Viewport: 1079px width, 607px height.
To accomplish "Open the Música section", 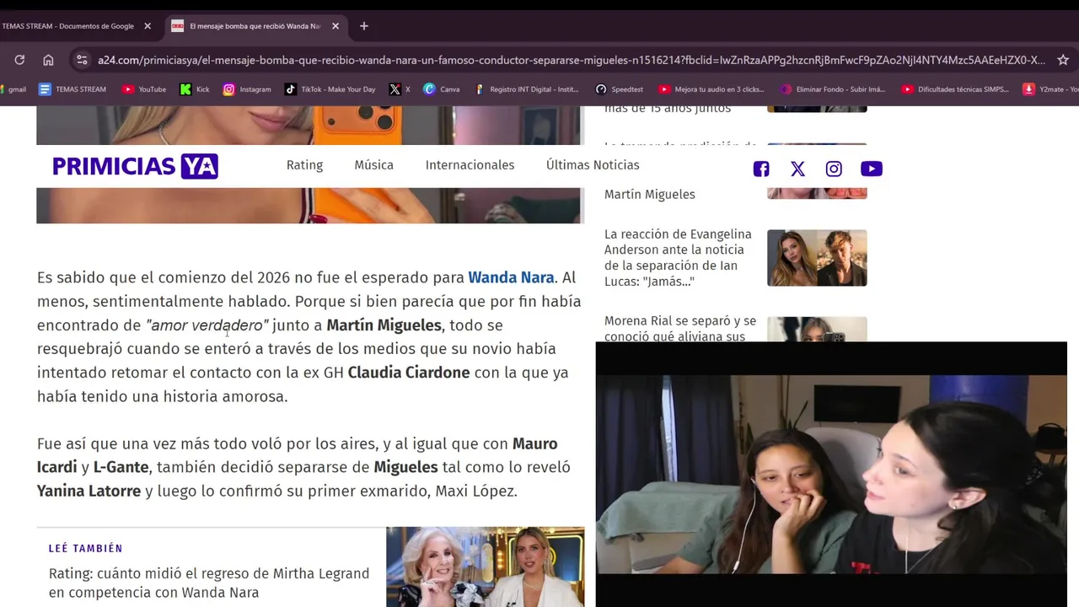I will [373, 165].
